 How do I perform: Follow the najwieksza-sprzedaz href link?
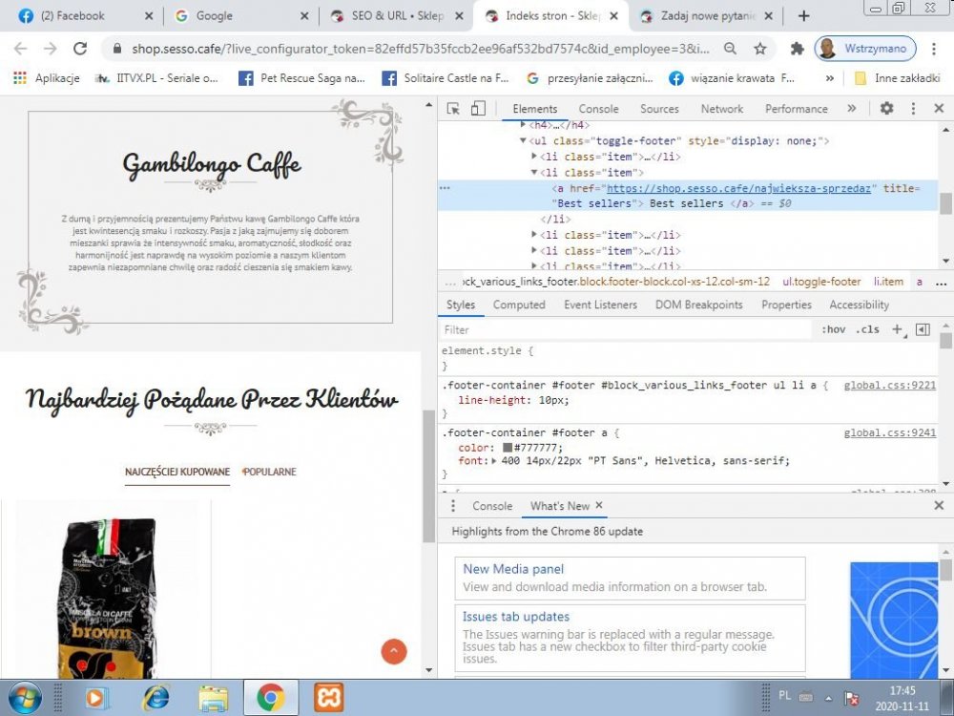pos(738,188)
